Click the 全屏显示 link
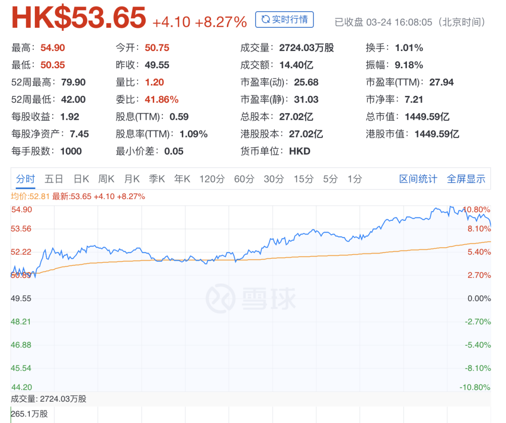This screenshot has height=423, width=506. (466, 179)
